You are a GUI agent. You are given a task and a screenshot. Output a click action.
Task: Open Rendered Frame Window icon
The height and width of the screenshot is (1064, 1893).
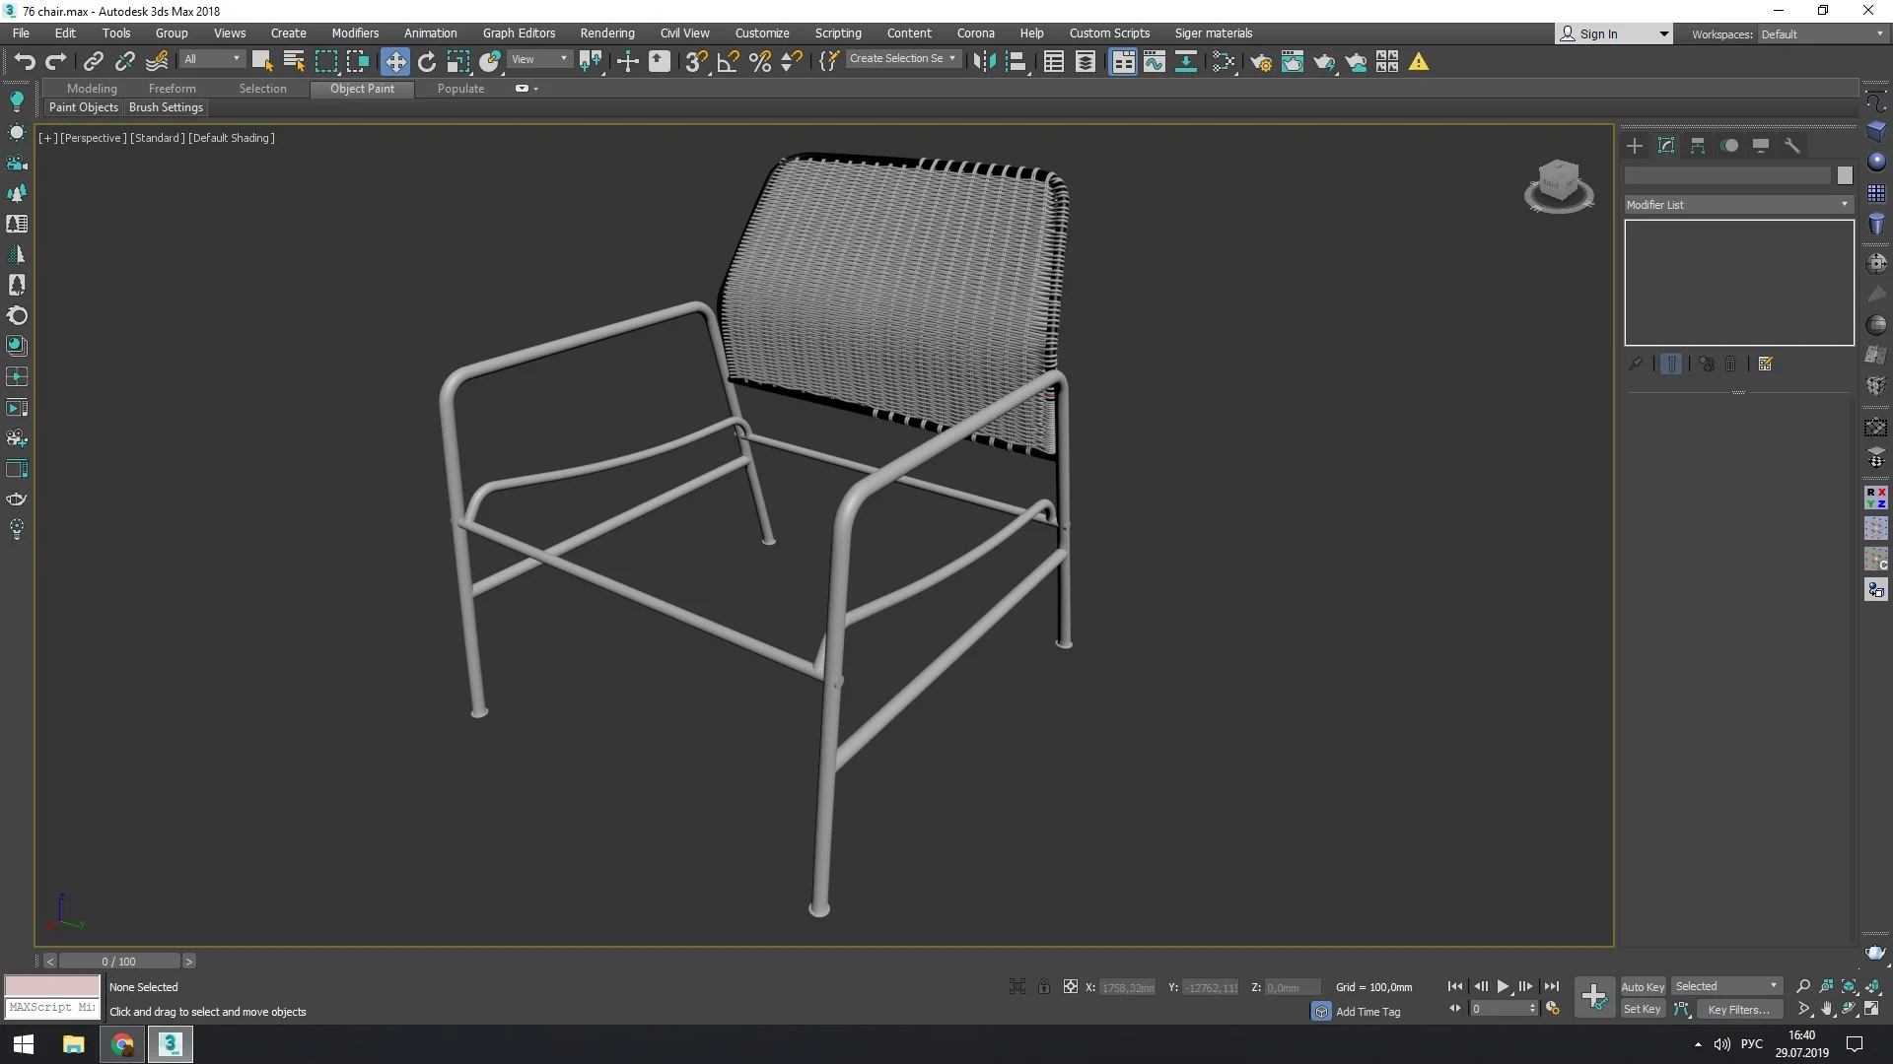[x=1293, y=62]
